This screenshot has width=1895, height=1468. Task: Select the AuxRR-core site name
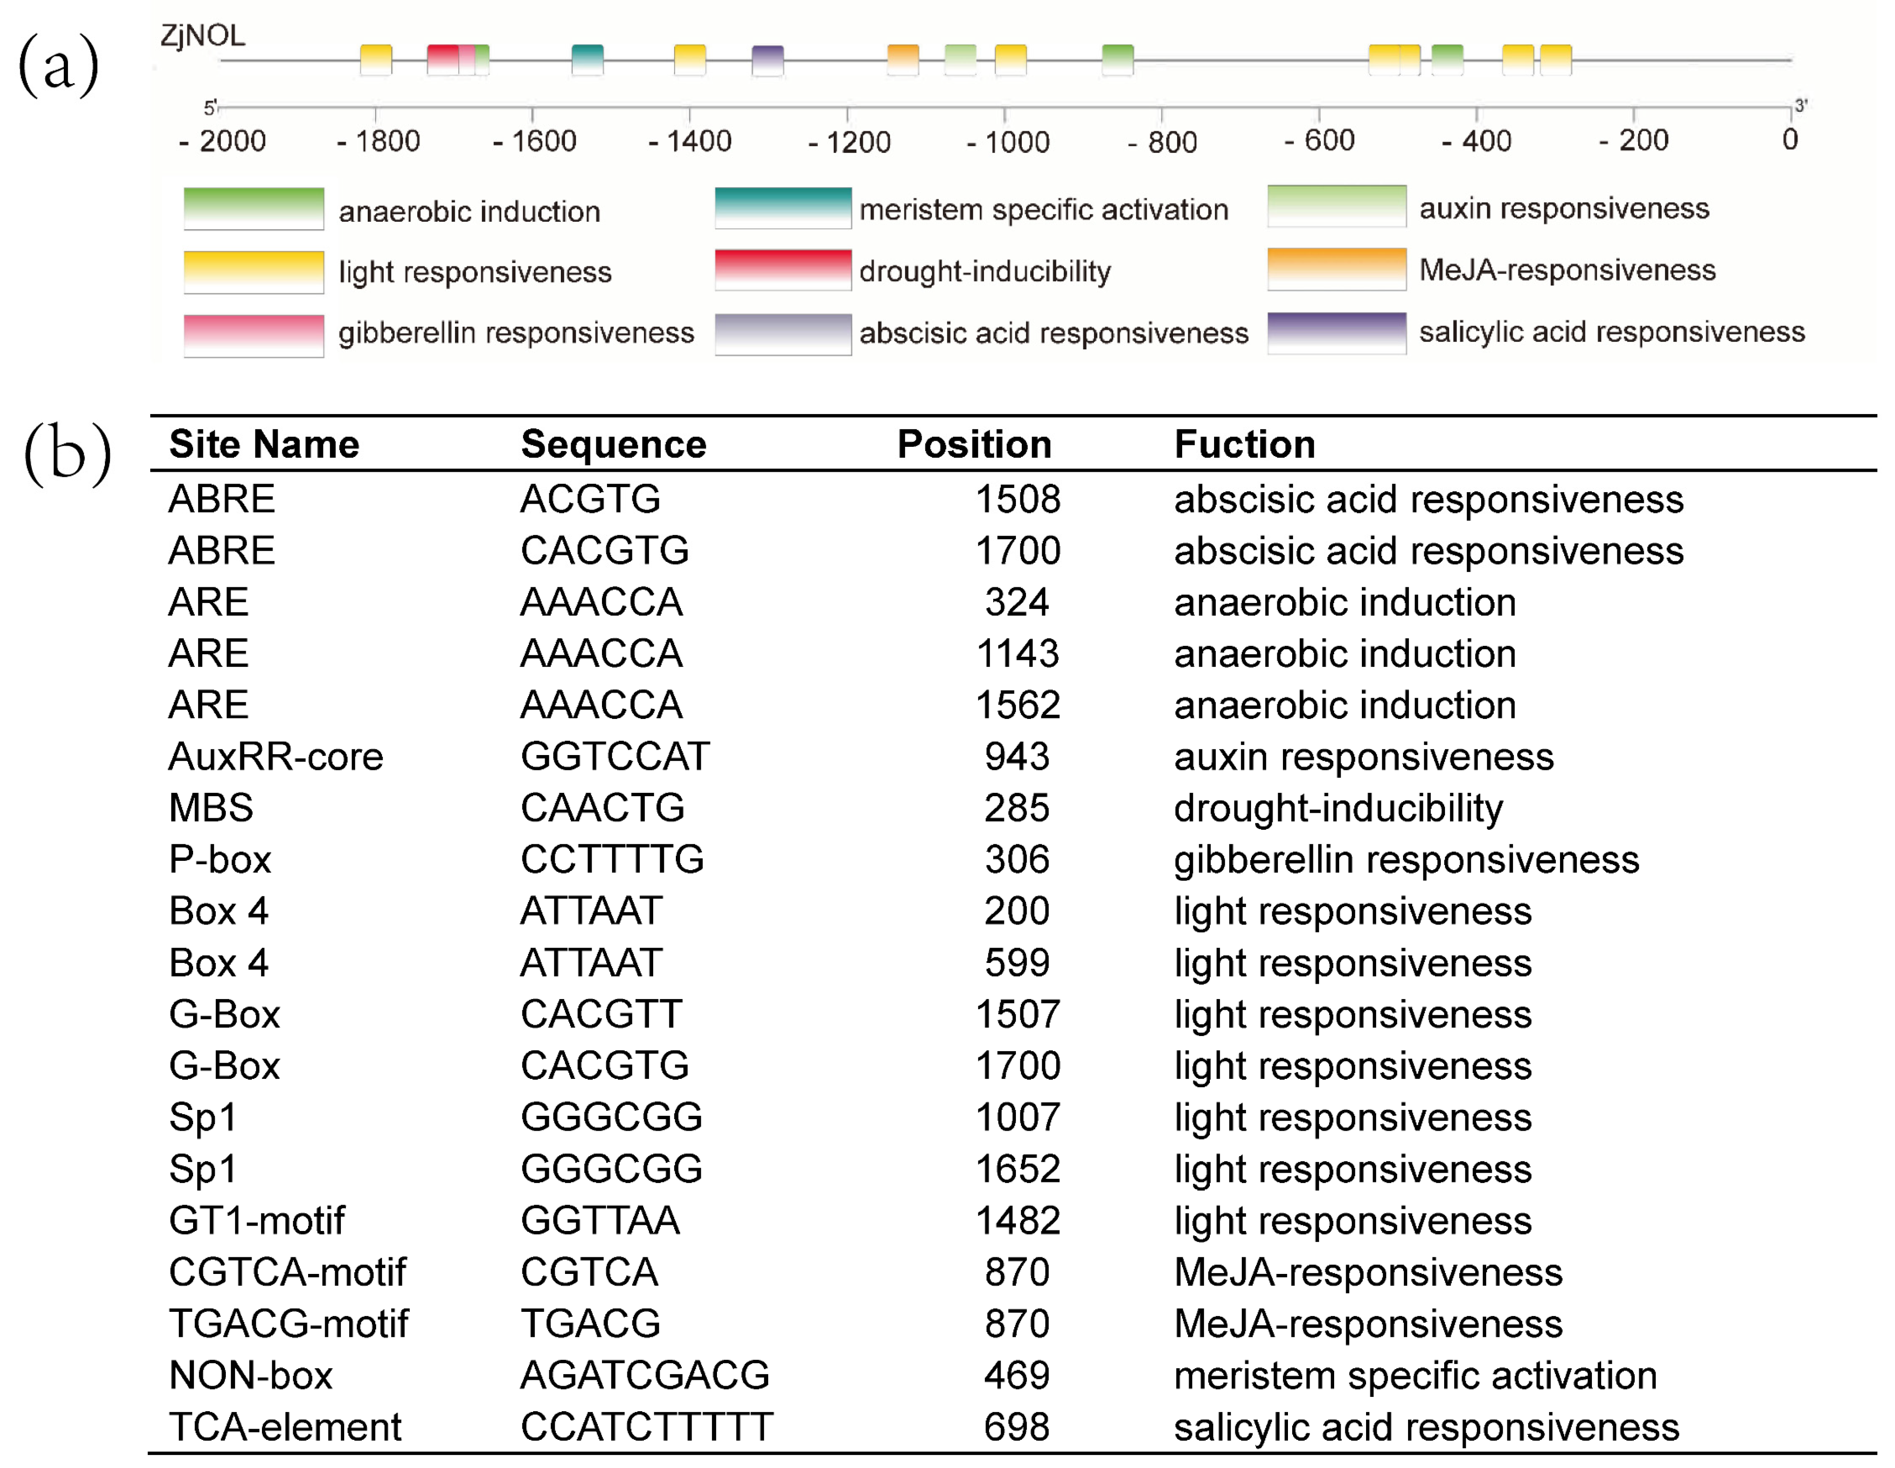(x=276, y=756)
